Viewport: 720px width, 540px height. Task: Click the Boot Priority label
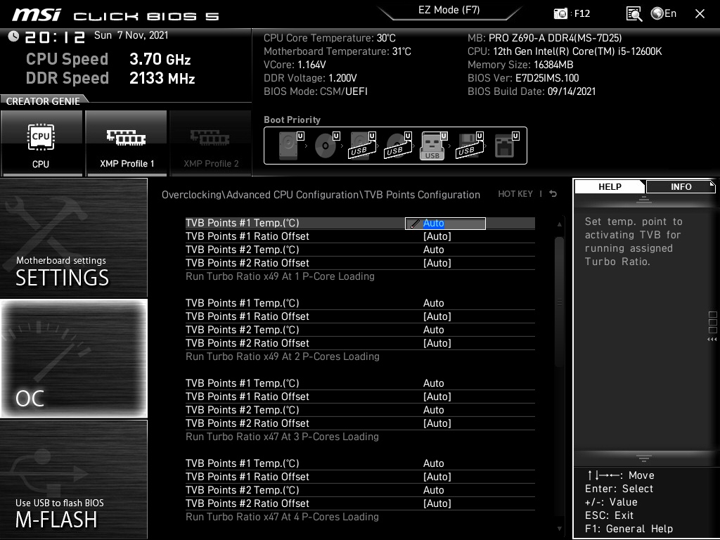click(x=292, y=120)
